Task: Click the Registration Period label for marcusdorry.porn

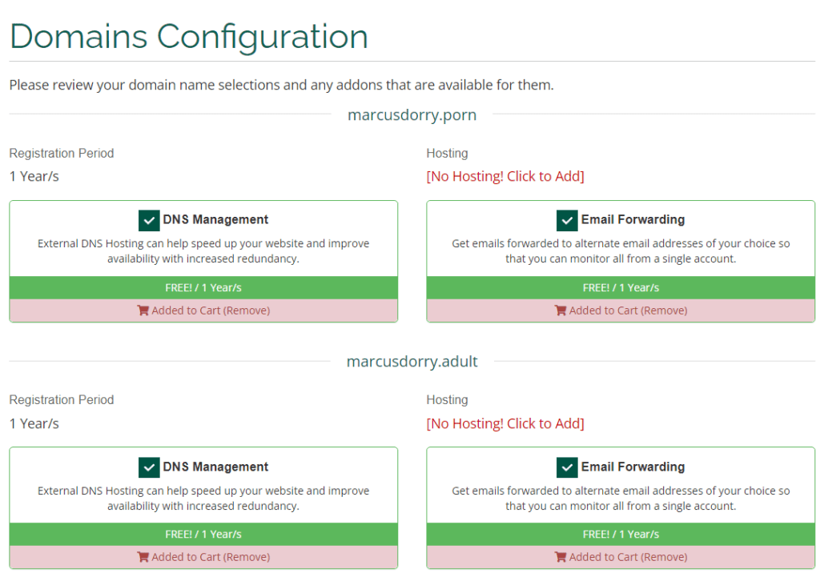Action: click(x=61, y=153)
